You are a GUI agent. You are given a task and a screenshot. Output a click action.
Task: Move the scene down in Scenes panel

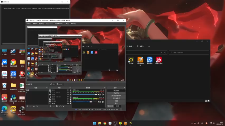pyautogui.click(x=37, y=106)
